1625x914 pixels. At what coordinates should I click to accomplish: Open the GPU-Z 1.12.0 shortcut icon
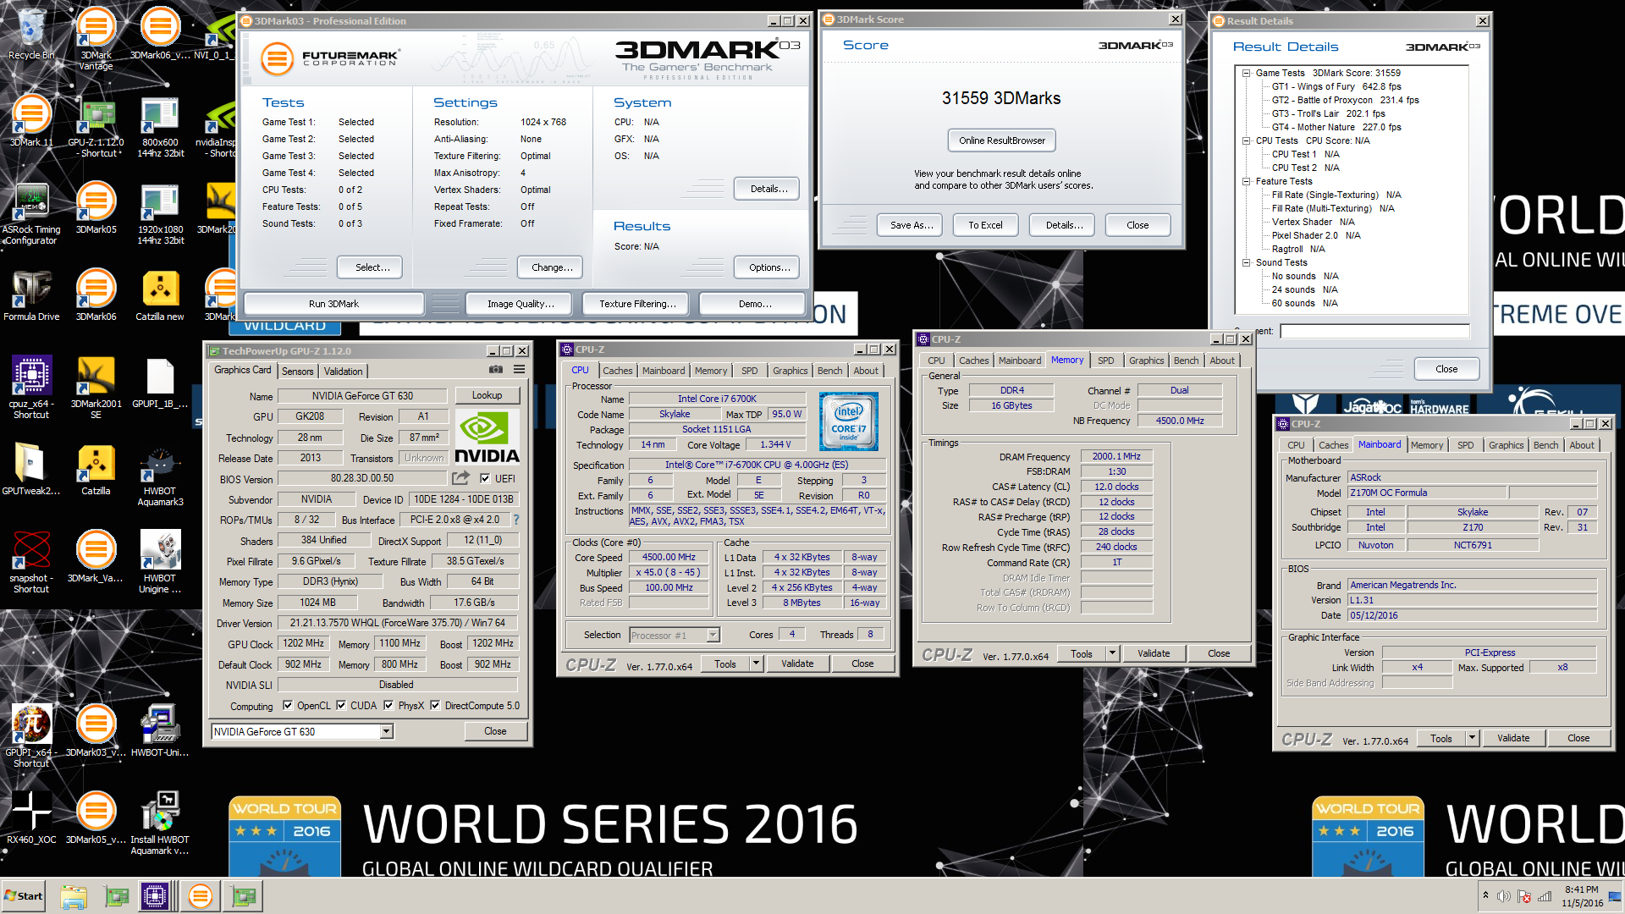tap(96, 127)
